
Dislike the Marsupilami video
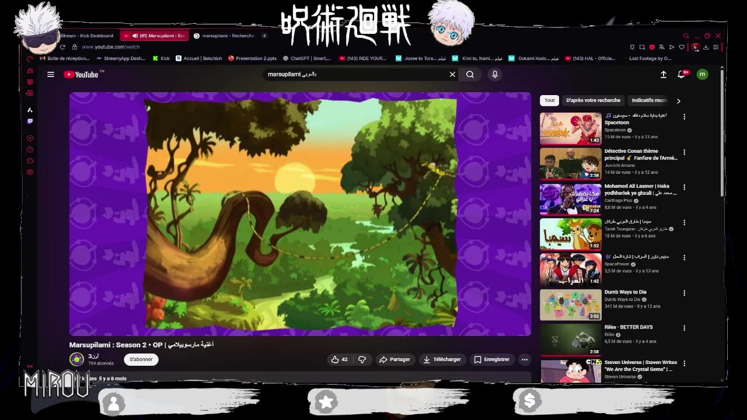[x=362, y=359]
